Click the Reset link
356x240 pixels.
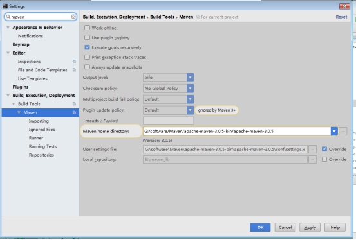tap(341, 17)
